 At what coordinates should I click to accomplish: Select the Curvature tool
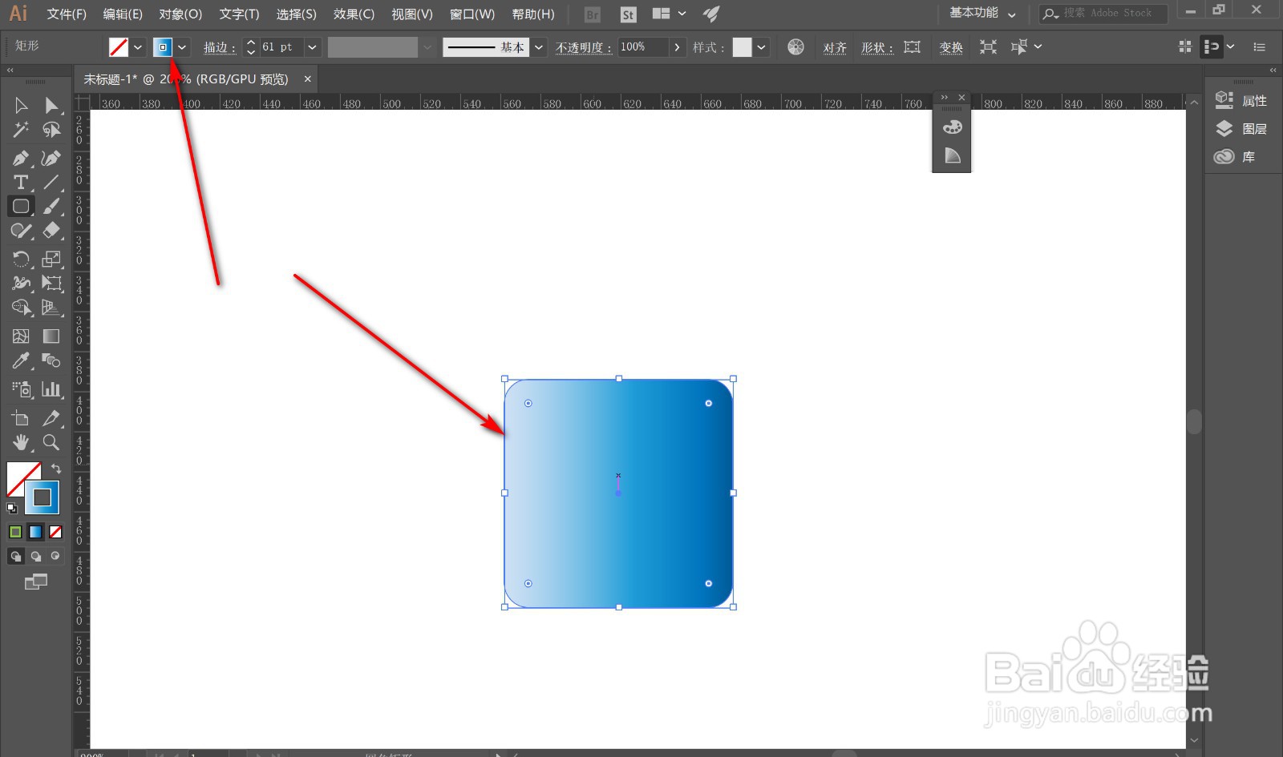pyautogui.click(x=51, y=158)
